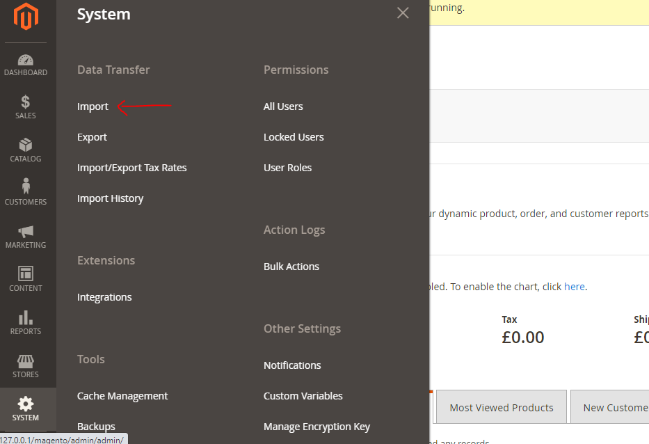Close the System menu panel
This screenshot has height=444, width=649.
point(403,13)
